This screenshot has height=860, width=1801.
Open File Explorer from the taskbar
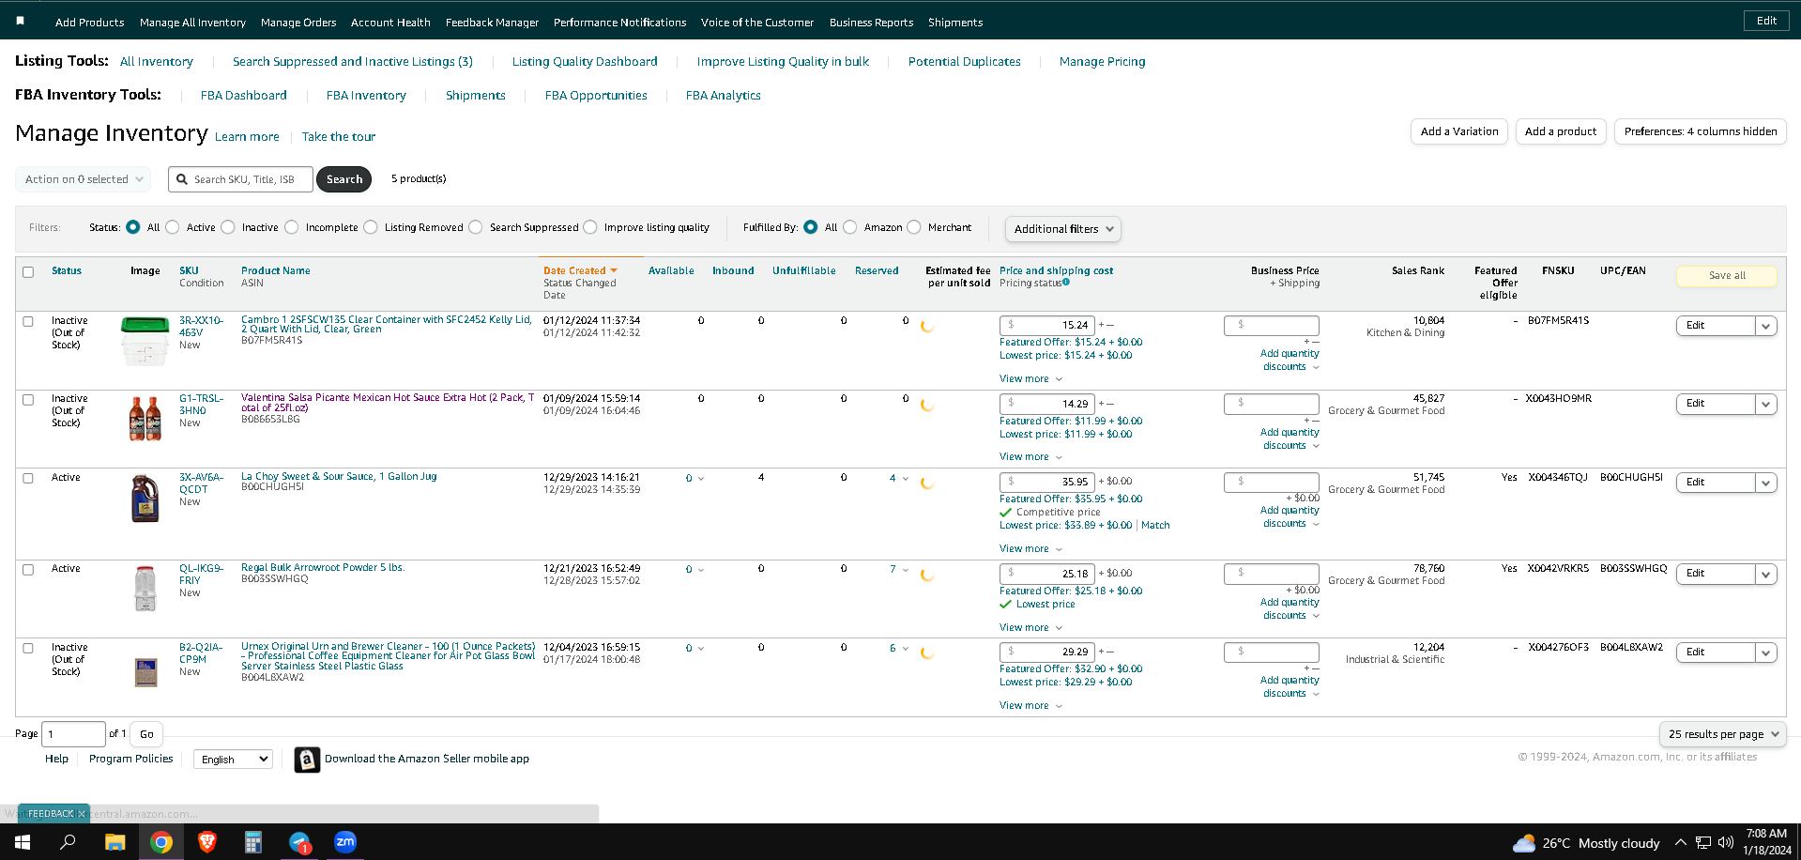pyautogui.click(x=114, y=842)
